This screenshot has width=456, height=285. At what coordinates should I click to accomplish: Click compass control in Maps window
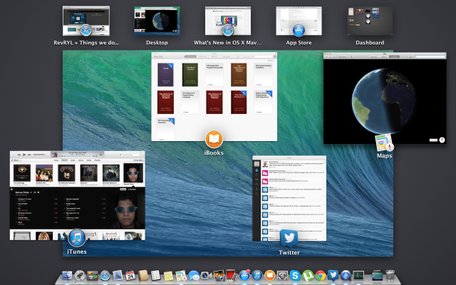[x=442, y=140]
